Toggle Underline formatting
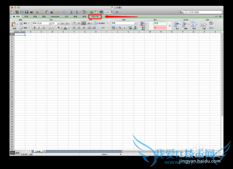 coord(44,28)
